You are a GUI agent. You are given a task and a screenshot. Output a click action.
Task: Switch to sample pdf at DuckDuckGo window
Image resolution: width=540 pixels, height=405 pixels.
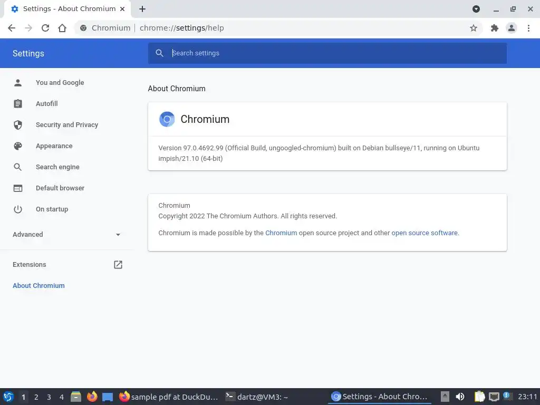(168, 397)
